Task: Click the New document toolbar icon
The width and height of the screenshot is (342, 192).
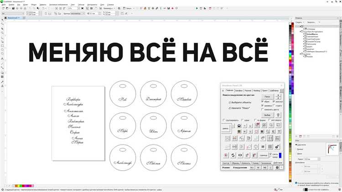Action: (3, 8)
